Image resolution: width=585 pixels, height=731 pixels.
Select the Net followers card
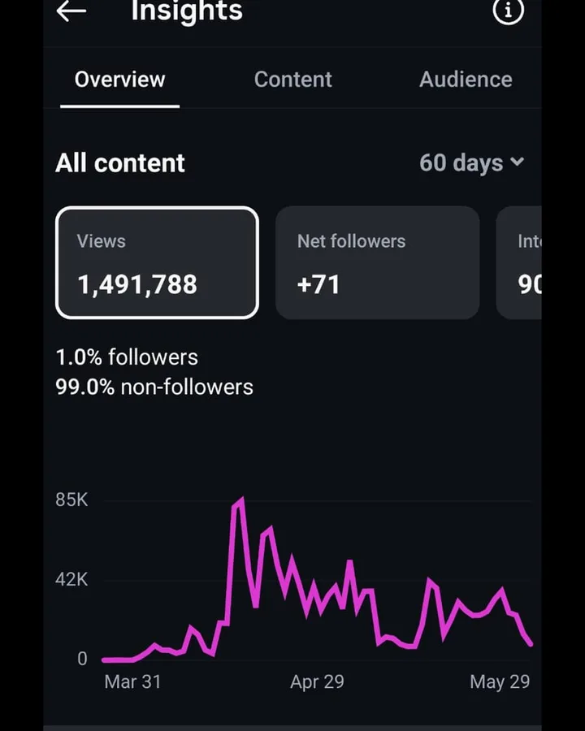pos(377,263)
